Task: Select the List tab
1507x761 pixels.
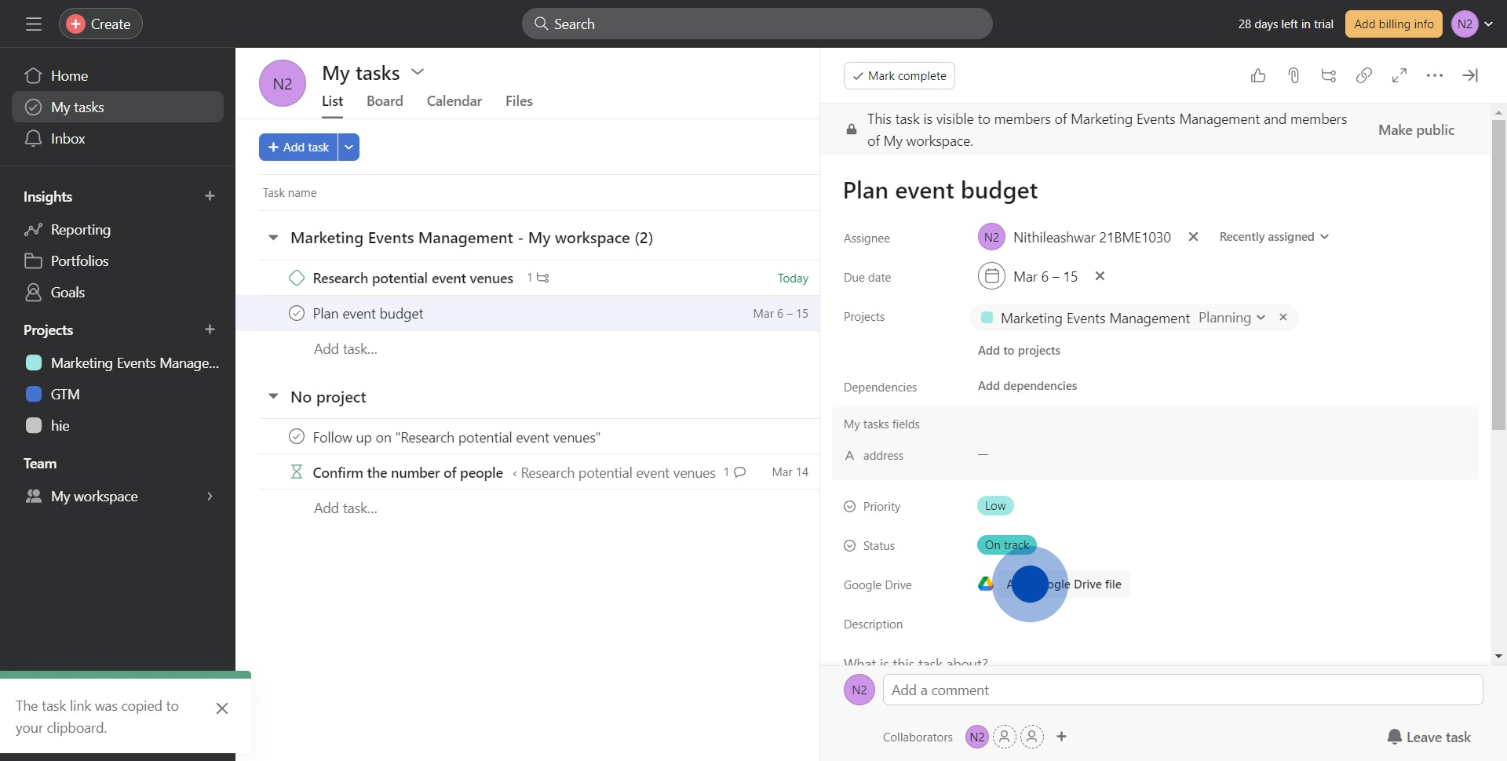Action: tap(332, 101)
